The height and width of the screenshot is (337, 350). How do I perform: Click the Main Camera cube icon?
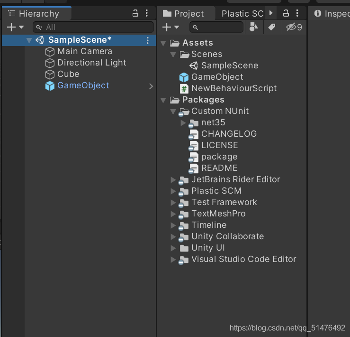(x=50, y=52)
